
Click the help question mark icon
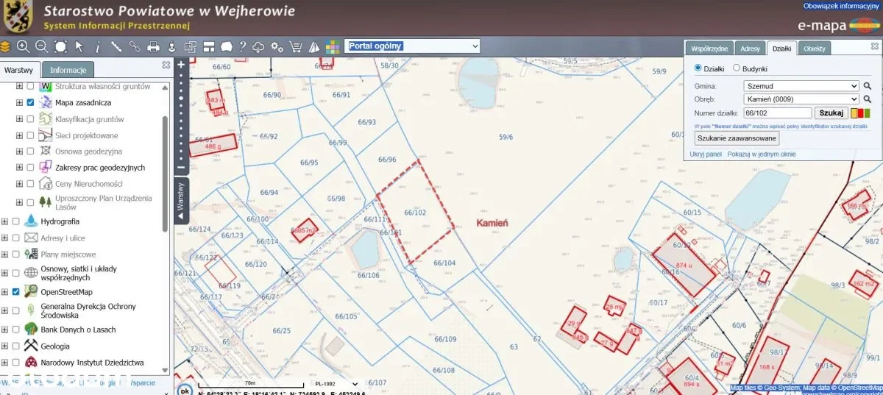coord(242,46)
